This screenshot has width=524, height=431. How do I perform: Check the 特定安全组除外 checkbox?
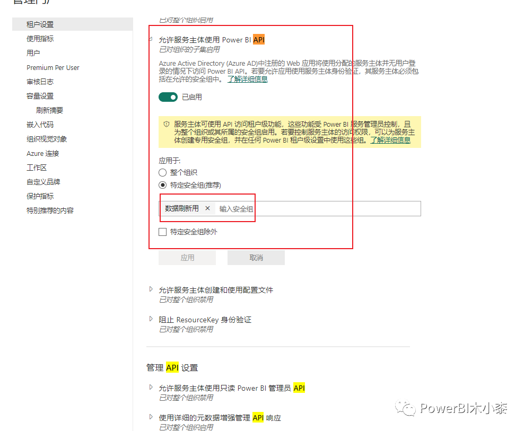[x=162, y=232]
